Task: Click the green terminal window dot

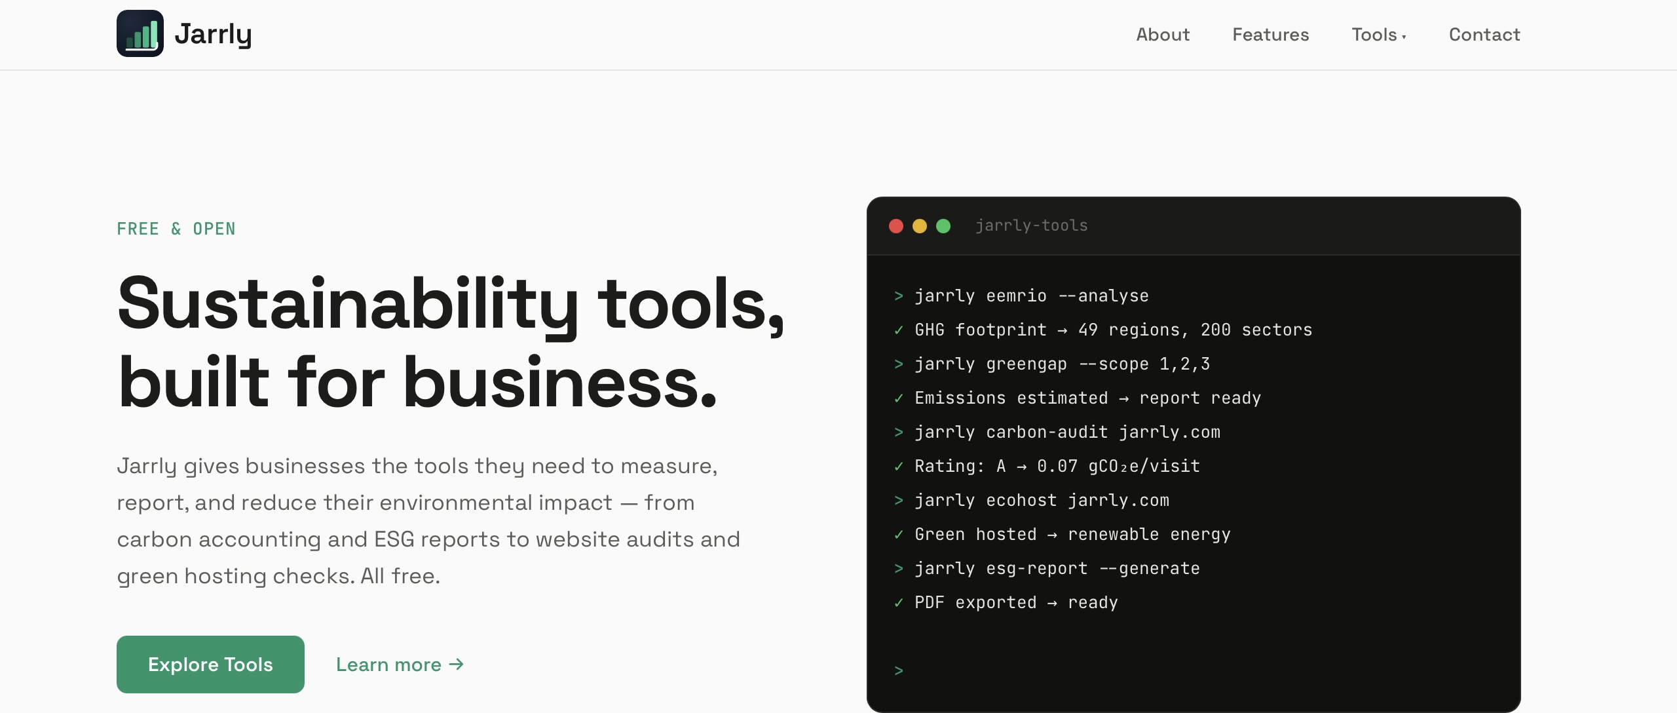Action: 944,225
